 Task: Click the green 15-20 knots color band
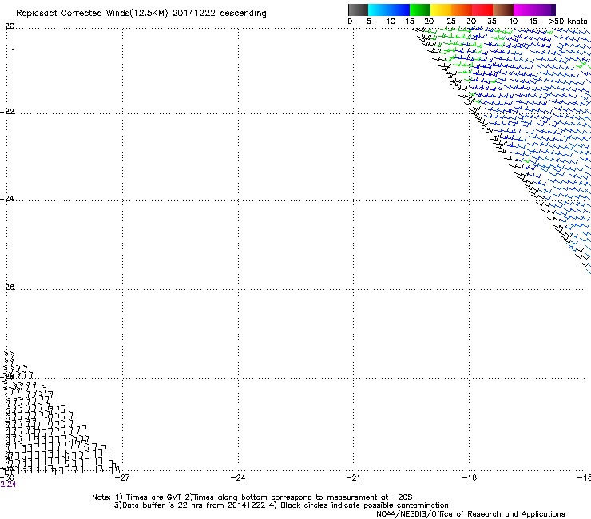(x=420, y=10)
